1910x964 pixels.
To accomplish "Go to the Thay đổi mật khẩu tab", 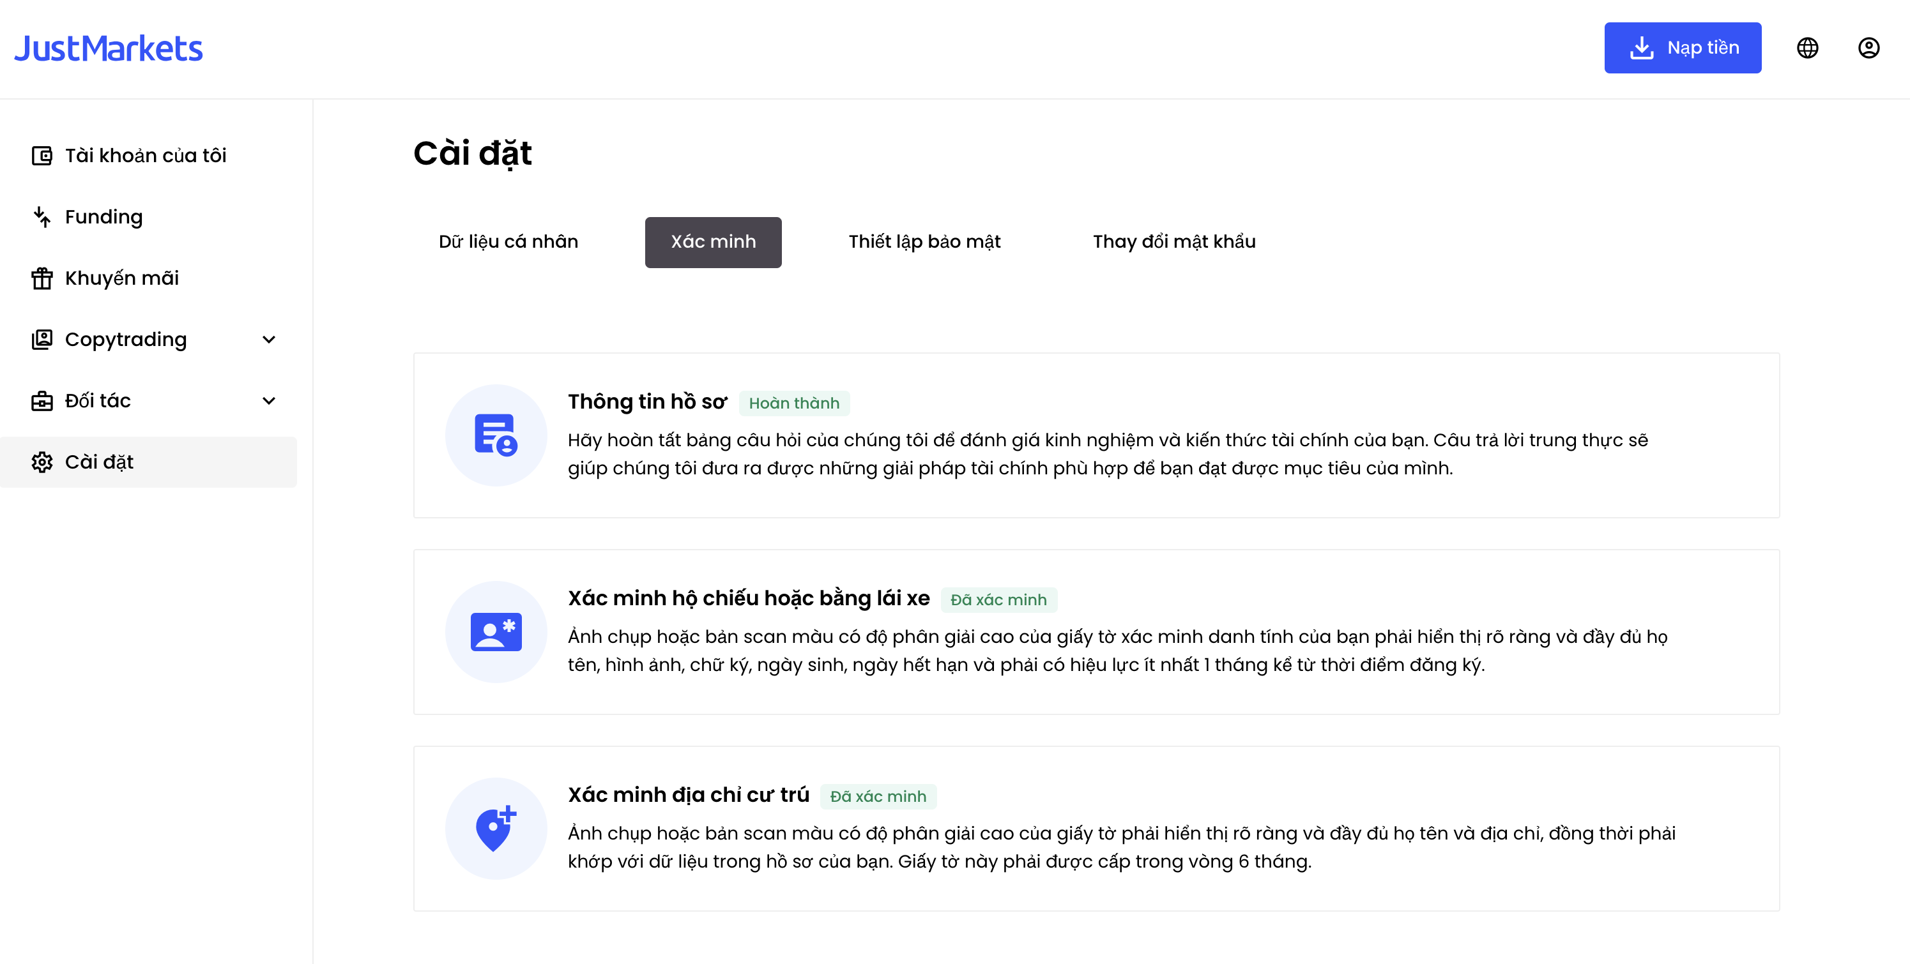I will coord(1173,243).
